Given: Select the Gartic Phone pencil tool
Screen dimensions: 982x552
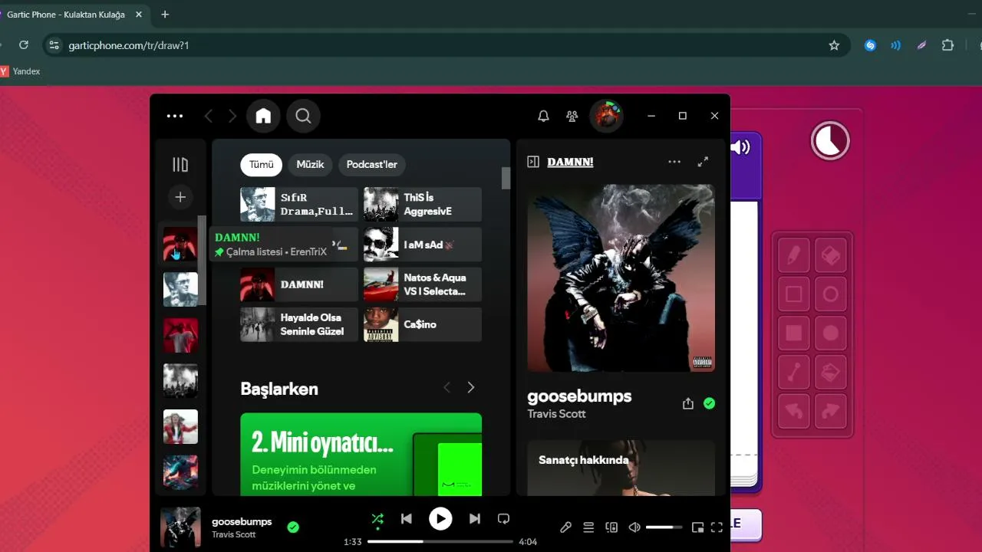Looking at the screenshot, I should [x=794, y=255].
